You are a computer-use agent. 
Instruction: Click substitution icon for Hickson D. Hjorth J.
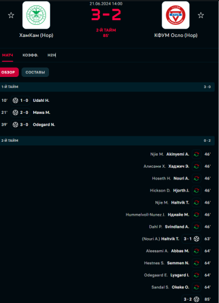[197, 191]
